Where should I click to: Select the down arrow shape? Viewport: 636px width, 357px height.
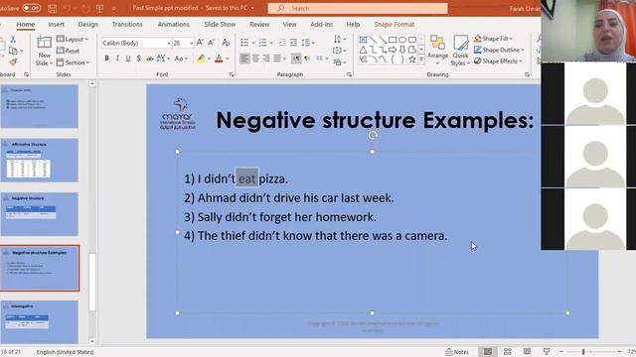(x=402, y=50)
